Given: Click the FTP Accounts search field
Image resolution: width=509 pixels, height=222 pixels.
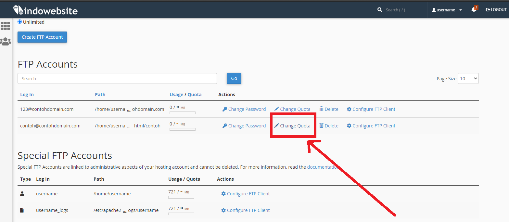Looking at the screenshot, I should point(117,79).
